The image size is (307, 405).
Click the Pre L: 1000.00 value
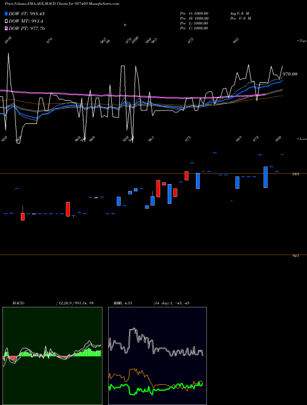(194, 23)
